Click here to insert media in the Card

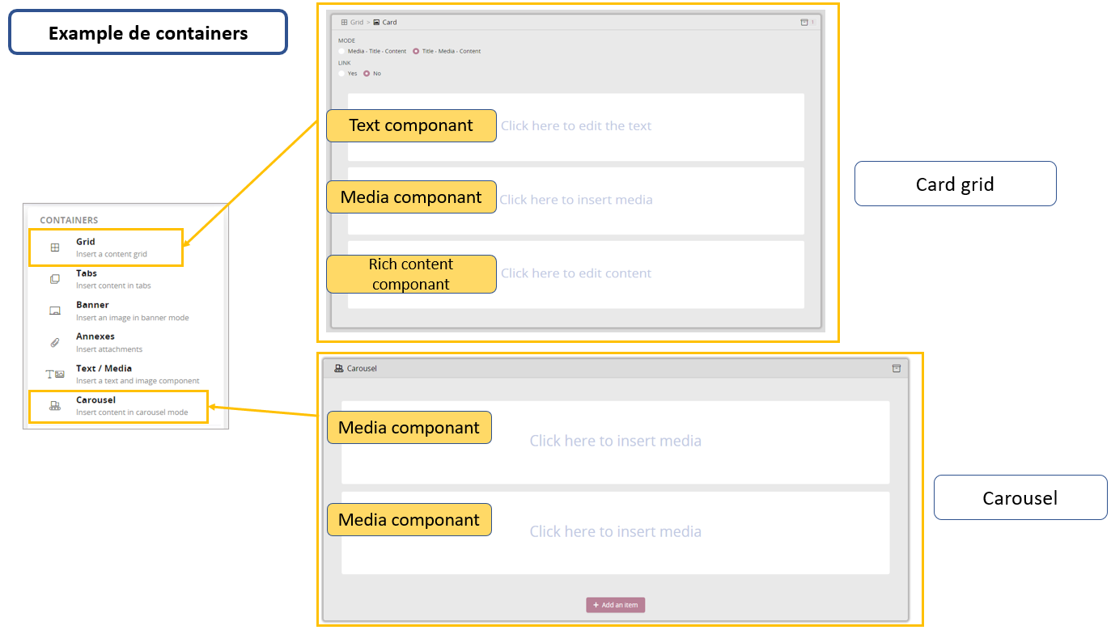coord(576,200)
